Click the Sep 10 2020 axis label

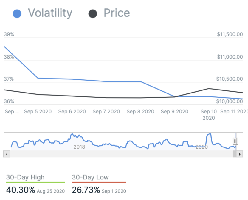pos(209,115)
